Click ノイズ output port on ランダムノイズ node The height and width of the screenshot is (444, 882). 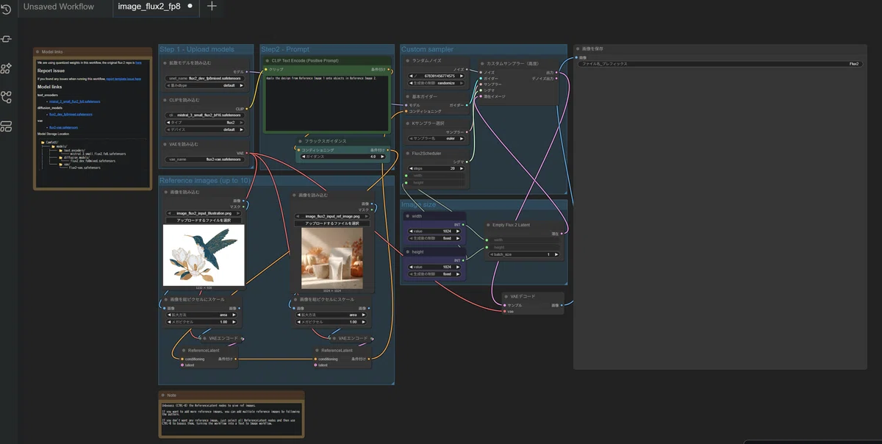click(467, 69)
